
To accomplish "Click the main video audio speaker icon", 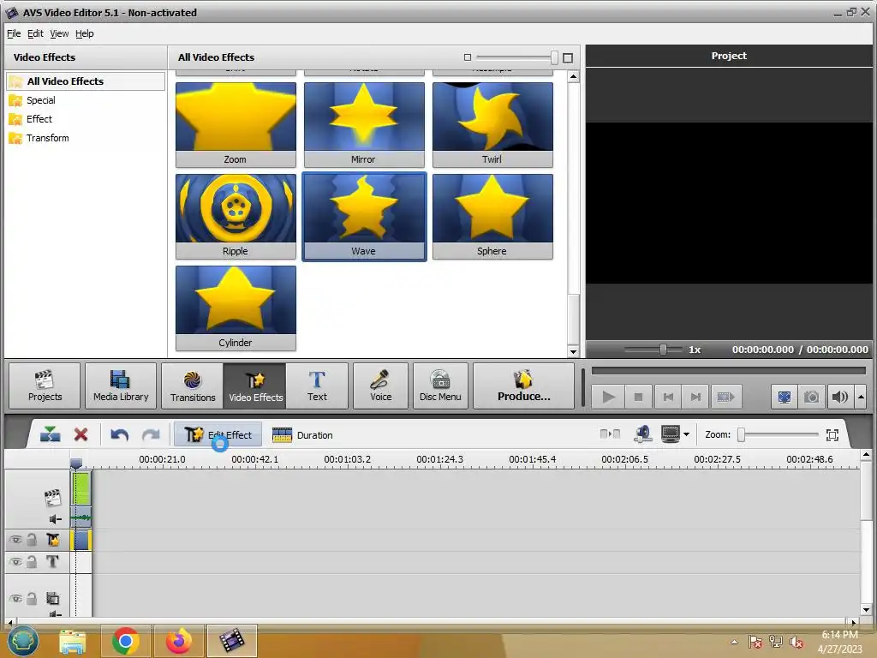I will pyautogui.click(x=55, y=519).
